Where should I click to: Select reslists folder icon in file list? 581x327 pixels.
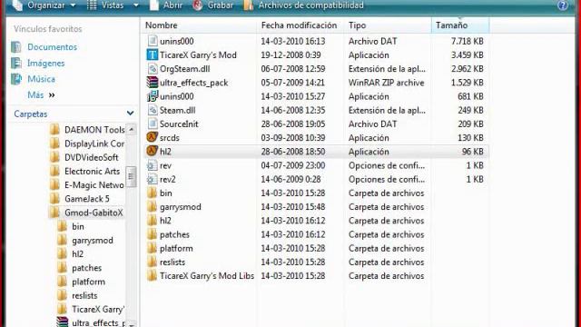click(152, 262)
